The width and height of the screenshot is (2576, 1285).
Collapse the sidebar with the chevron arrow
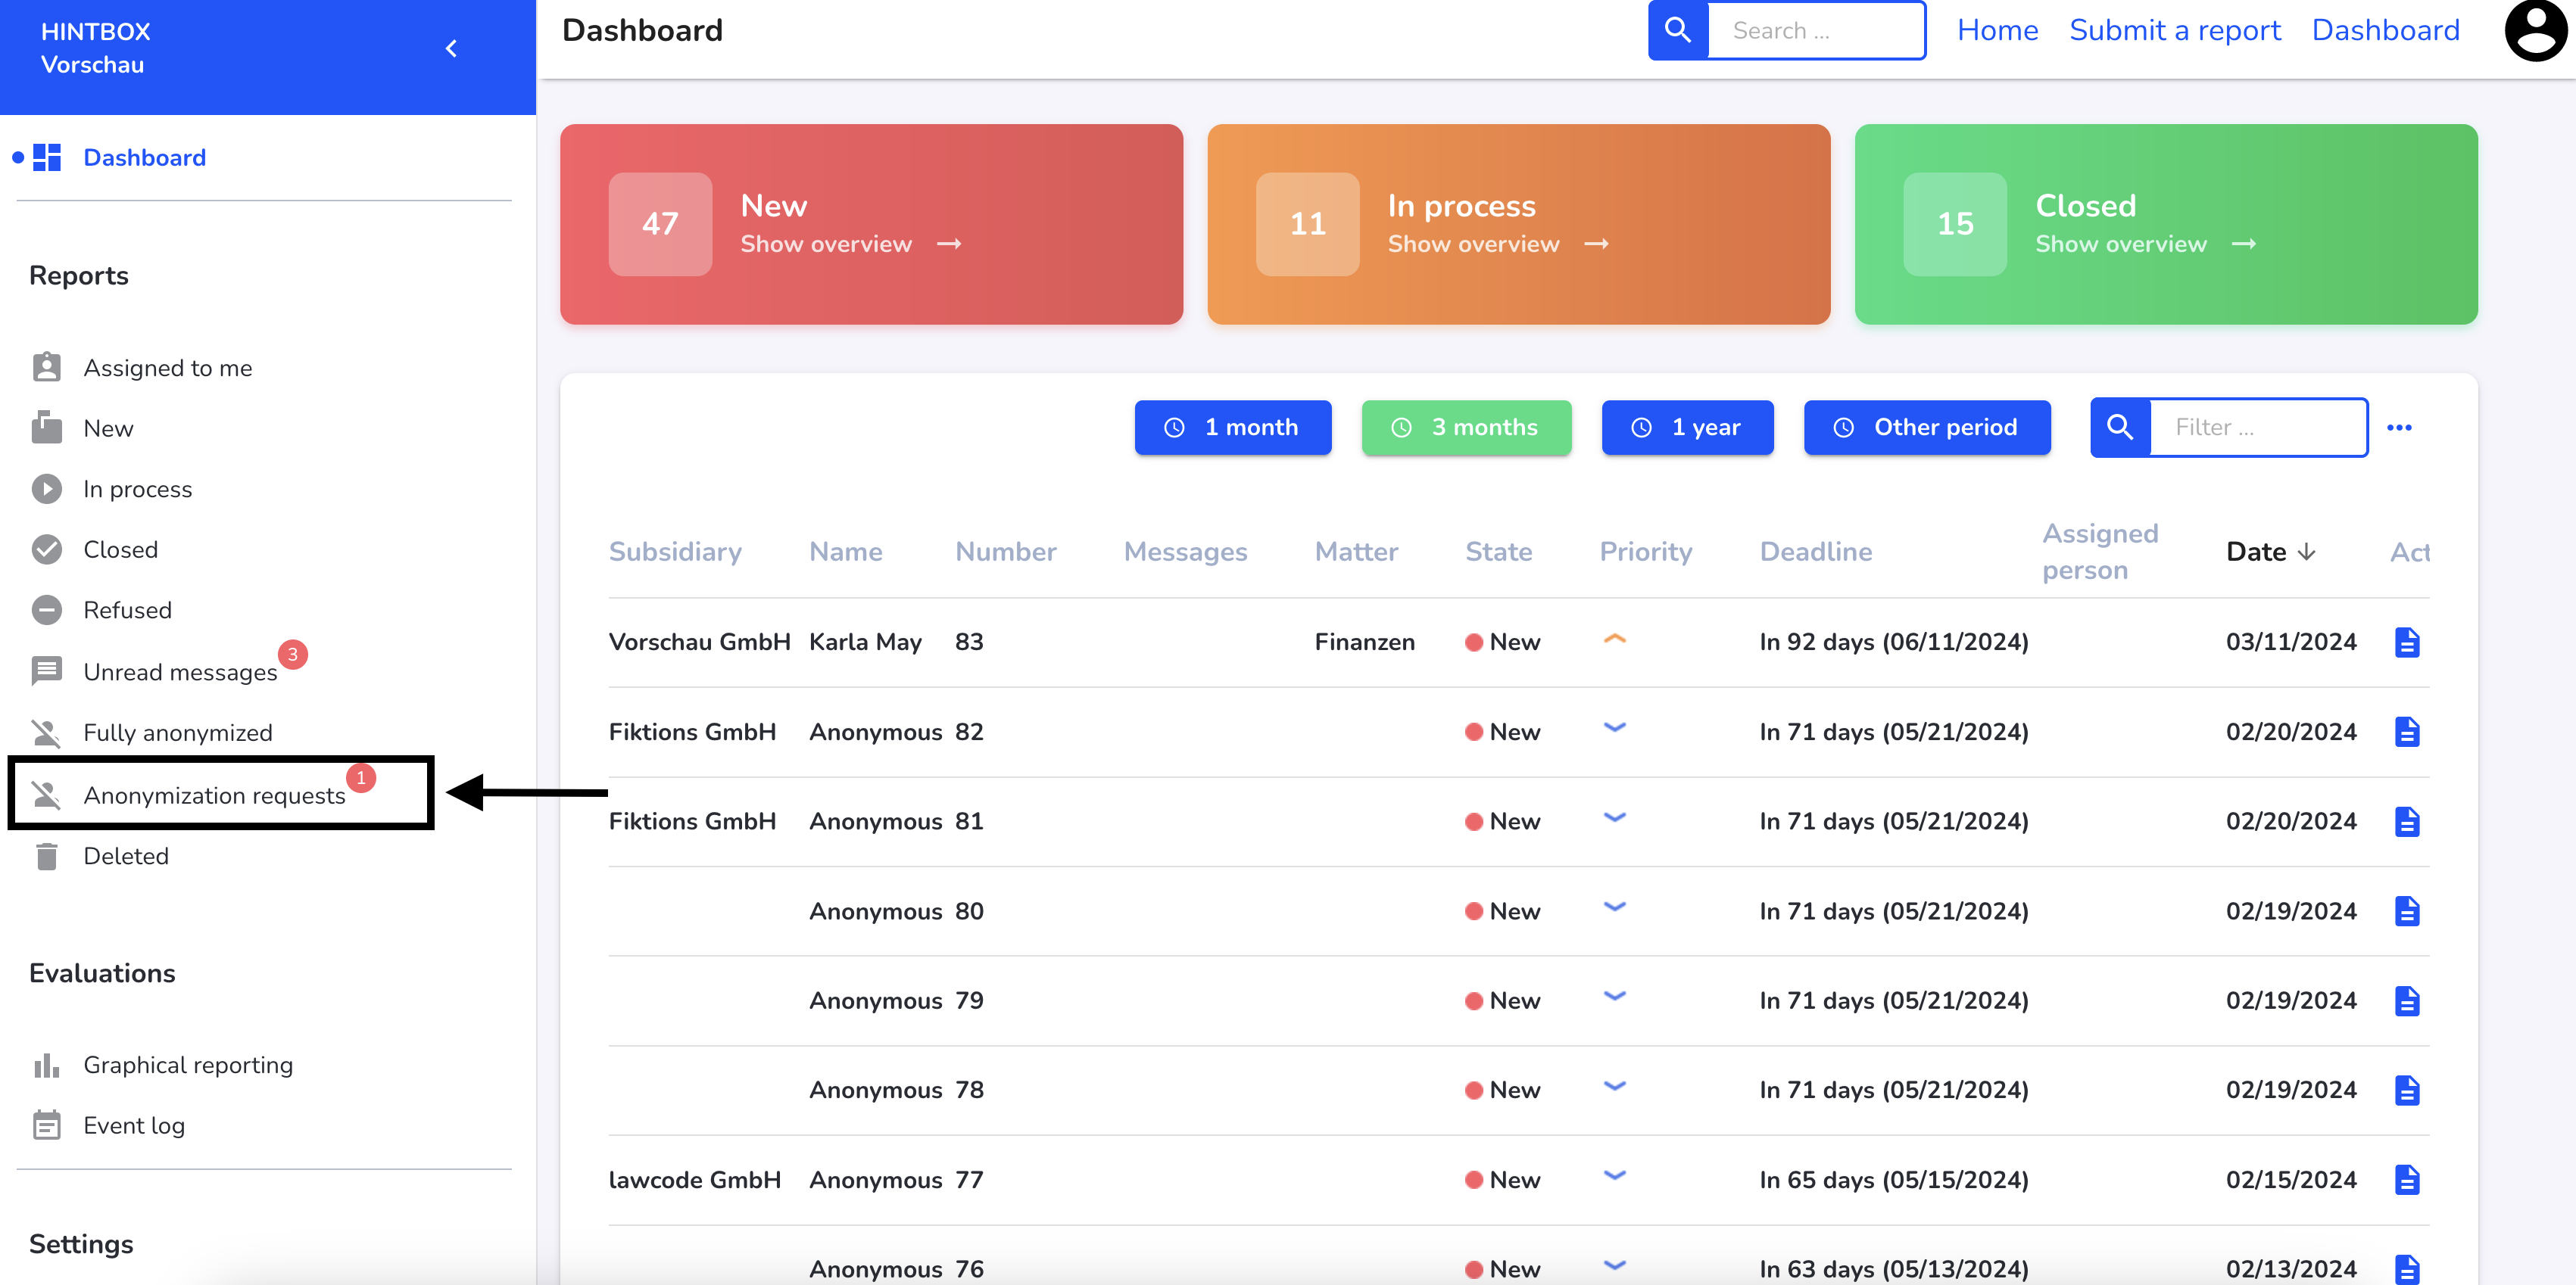click(x=451, y=48)
